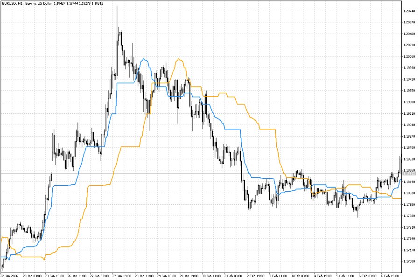Select the 1.17510 price scale label
420x280 pixels.
coord(409,227)
